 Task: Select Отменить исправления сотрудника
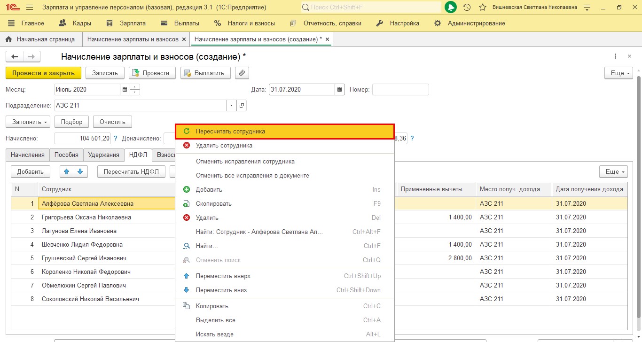pos(284,162)
